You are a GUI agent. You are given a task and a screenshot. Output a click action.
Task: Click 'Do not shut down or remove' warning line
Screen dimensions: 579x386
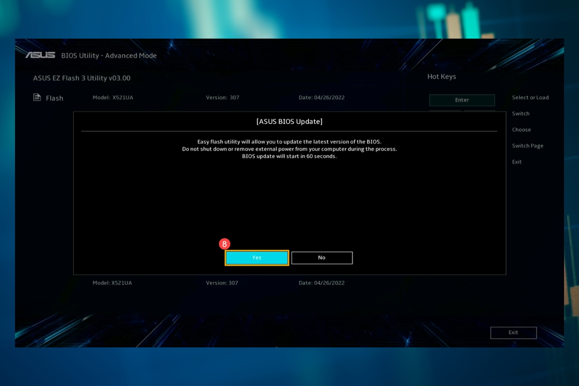pos(289,149)
